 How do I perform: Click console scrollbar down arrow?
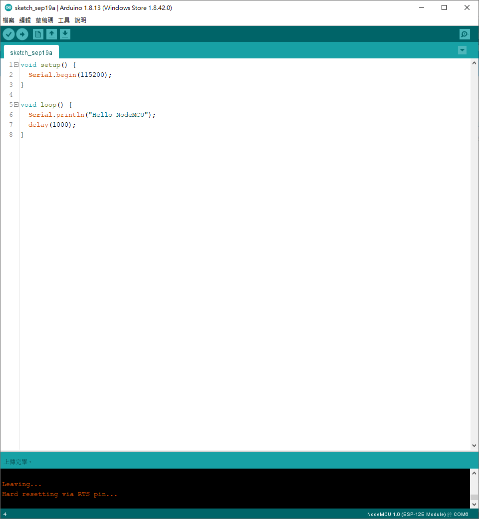point(474,505)
